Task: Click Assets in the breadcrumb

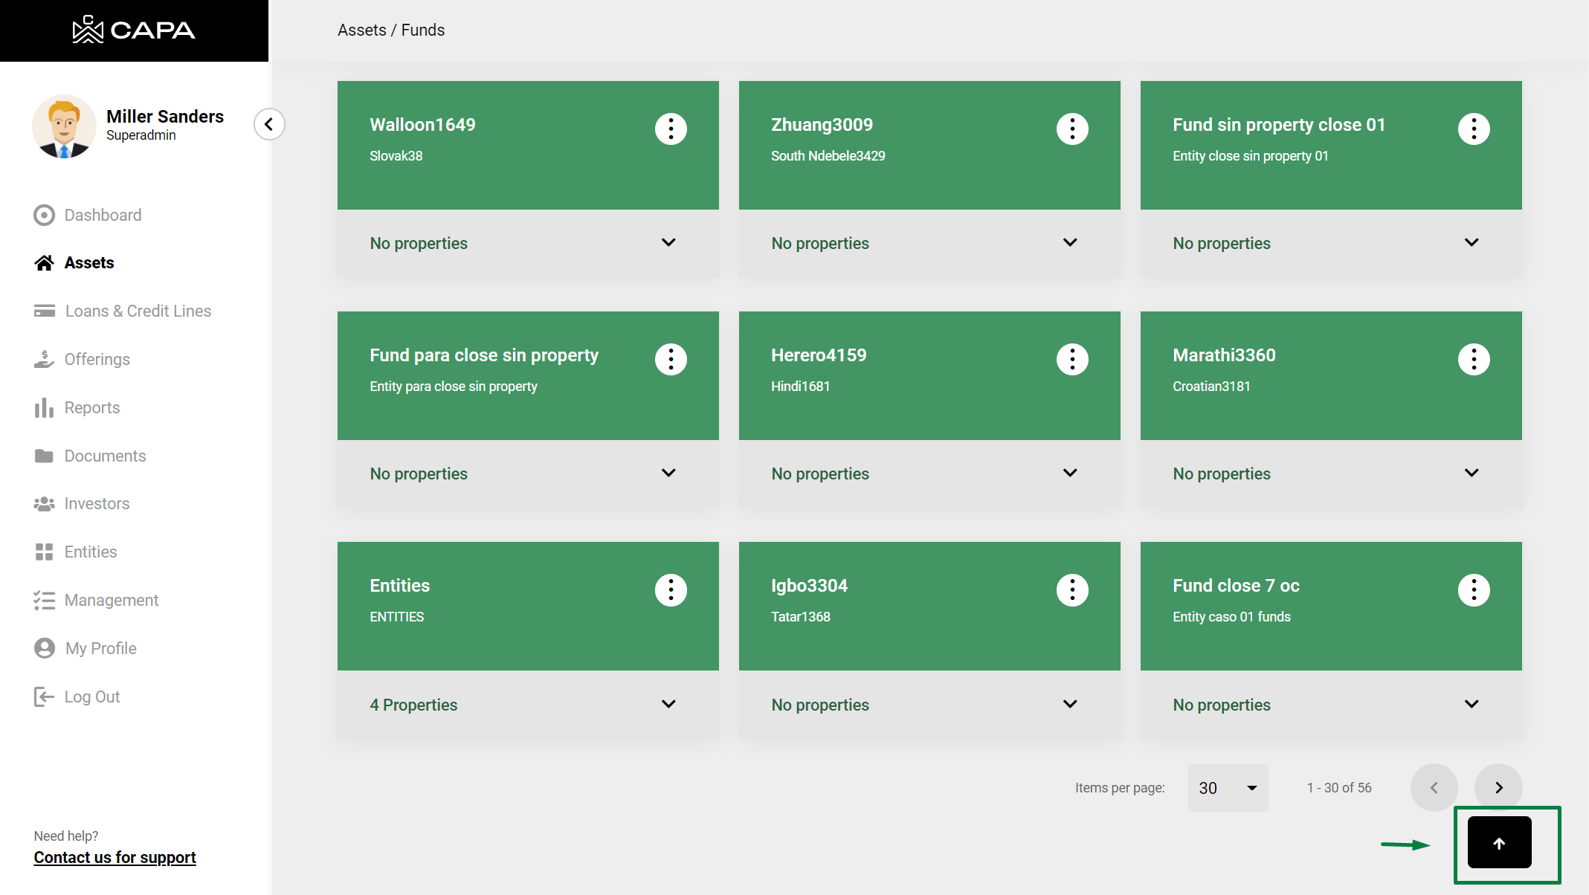Action: tap(361, 30)
